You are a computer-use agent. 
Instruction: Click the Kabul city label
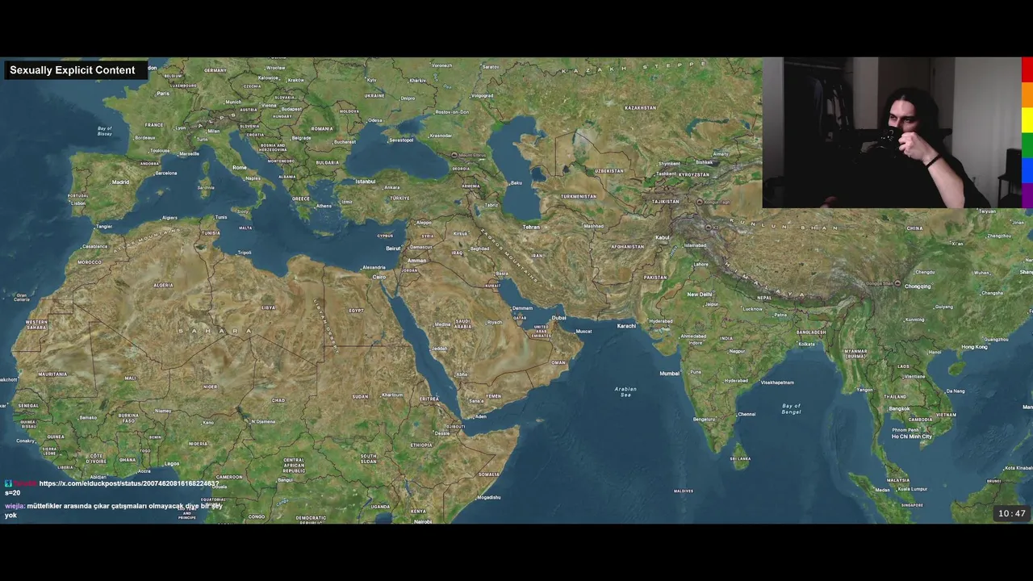pos(663,238)
